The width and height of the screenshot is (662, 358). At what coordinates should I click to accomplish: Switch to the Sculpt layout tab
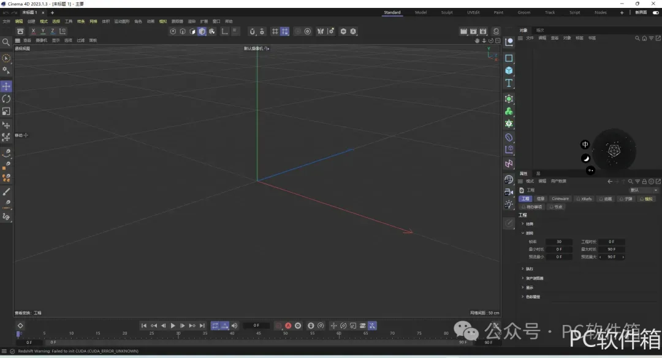[x=447, y=12]
